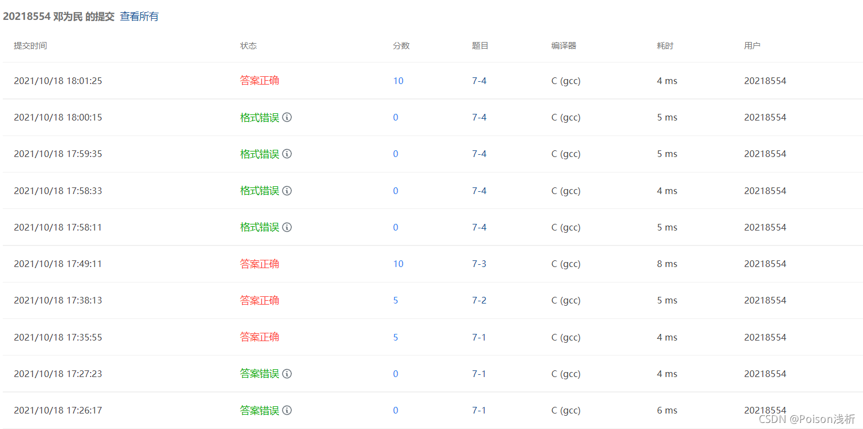863x429 pixels.
Task: Open score 0 for the 17:26:17 submission
Action: coord(395,410)
